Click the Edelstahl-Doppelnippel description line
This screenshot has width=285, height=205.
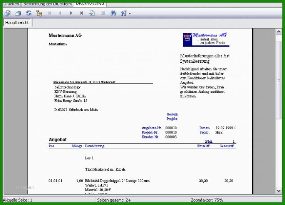click(x=117, y=181)
